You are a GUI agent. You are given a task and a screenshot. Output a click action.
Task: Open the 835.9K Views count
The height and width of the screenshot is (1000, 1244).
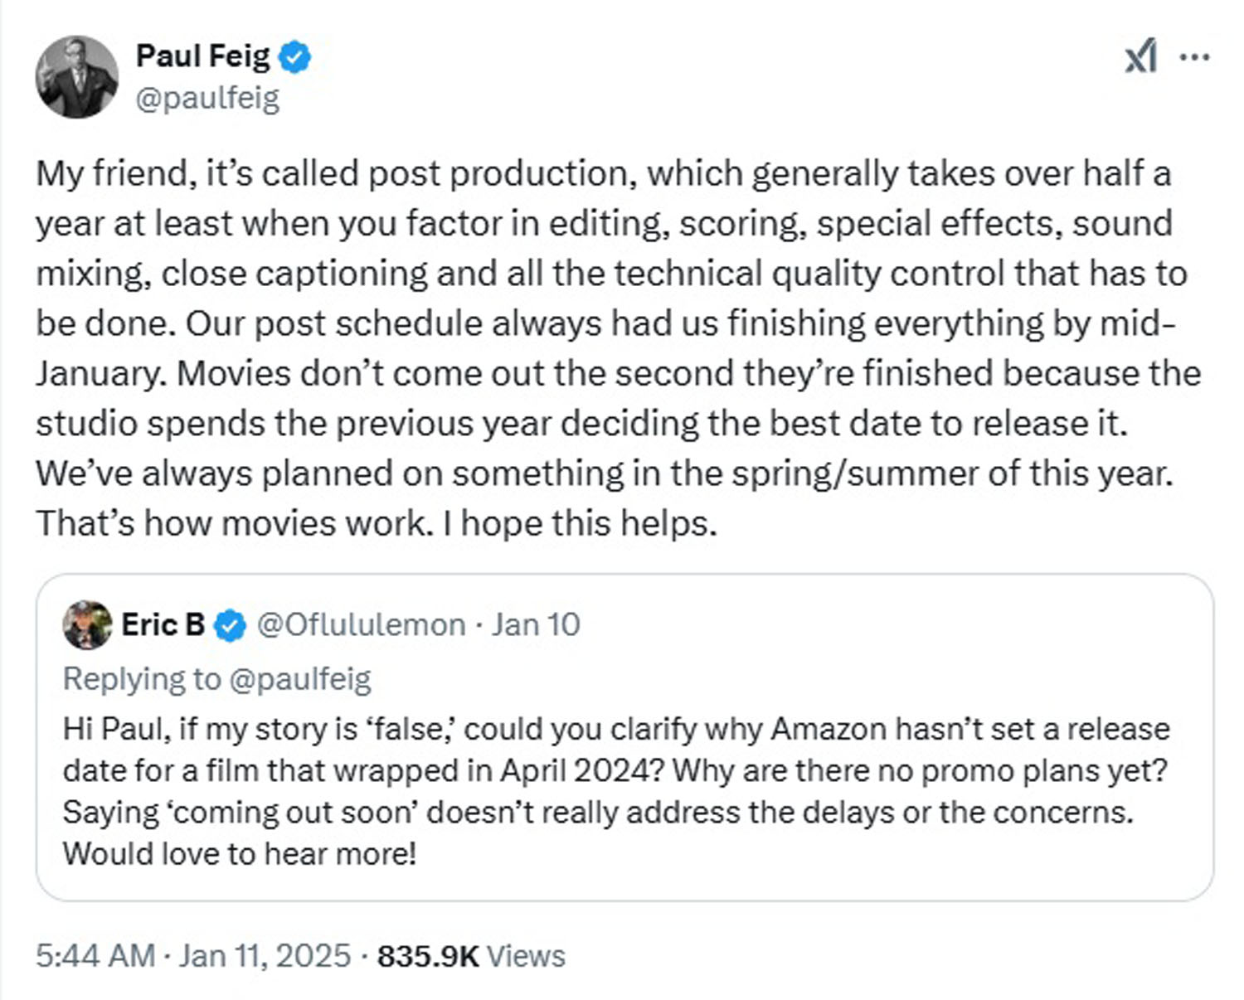[471, 955]
